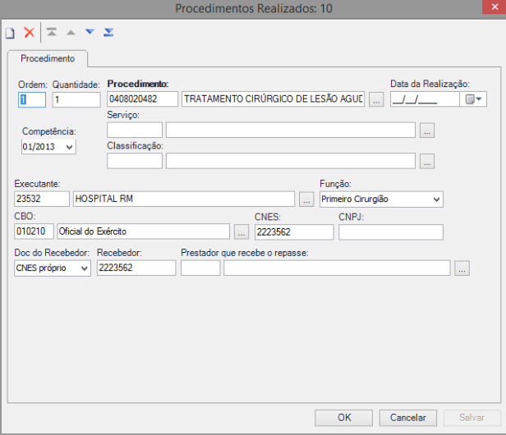
Task: Open CBO lookup ellipsis button
Action: pos(241,231)
